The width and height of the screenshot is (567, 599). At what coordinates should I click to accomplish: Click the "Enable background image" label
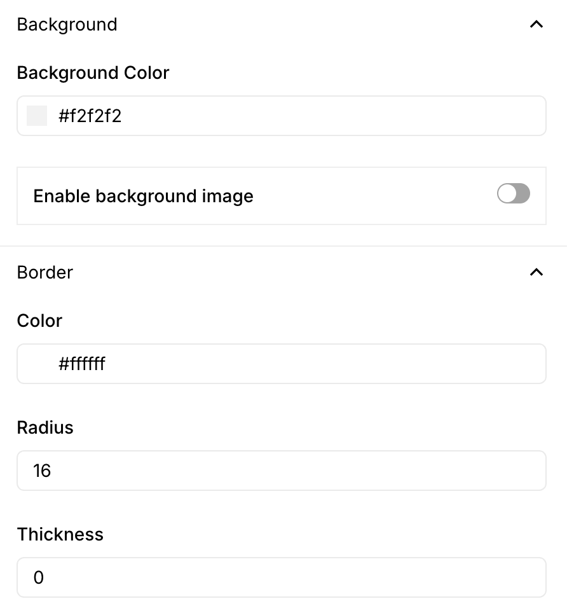pos(143,196)
